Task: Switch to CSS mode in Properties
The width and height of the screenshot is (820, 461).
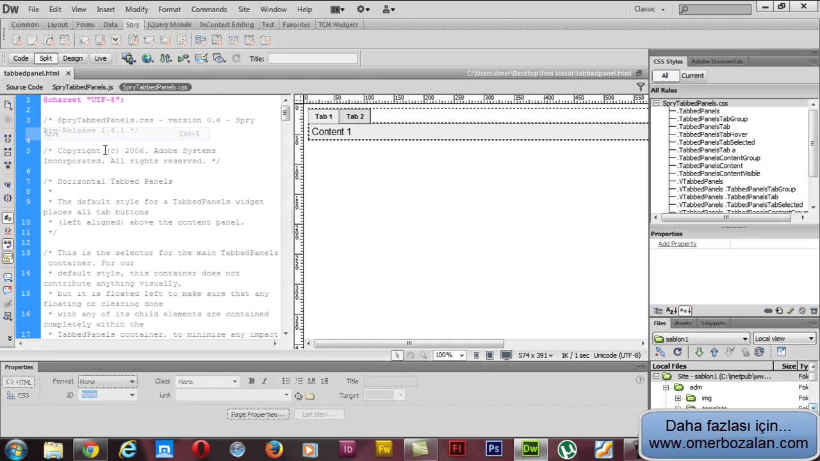Action: pos(18,396)
